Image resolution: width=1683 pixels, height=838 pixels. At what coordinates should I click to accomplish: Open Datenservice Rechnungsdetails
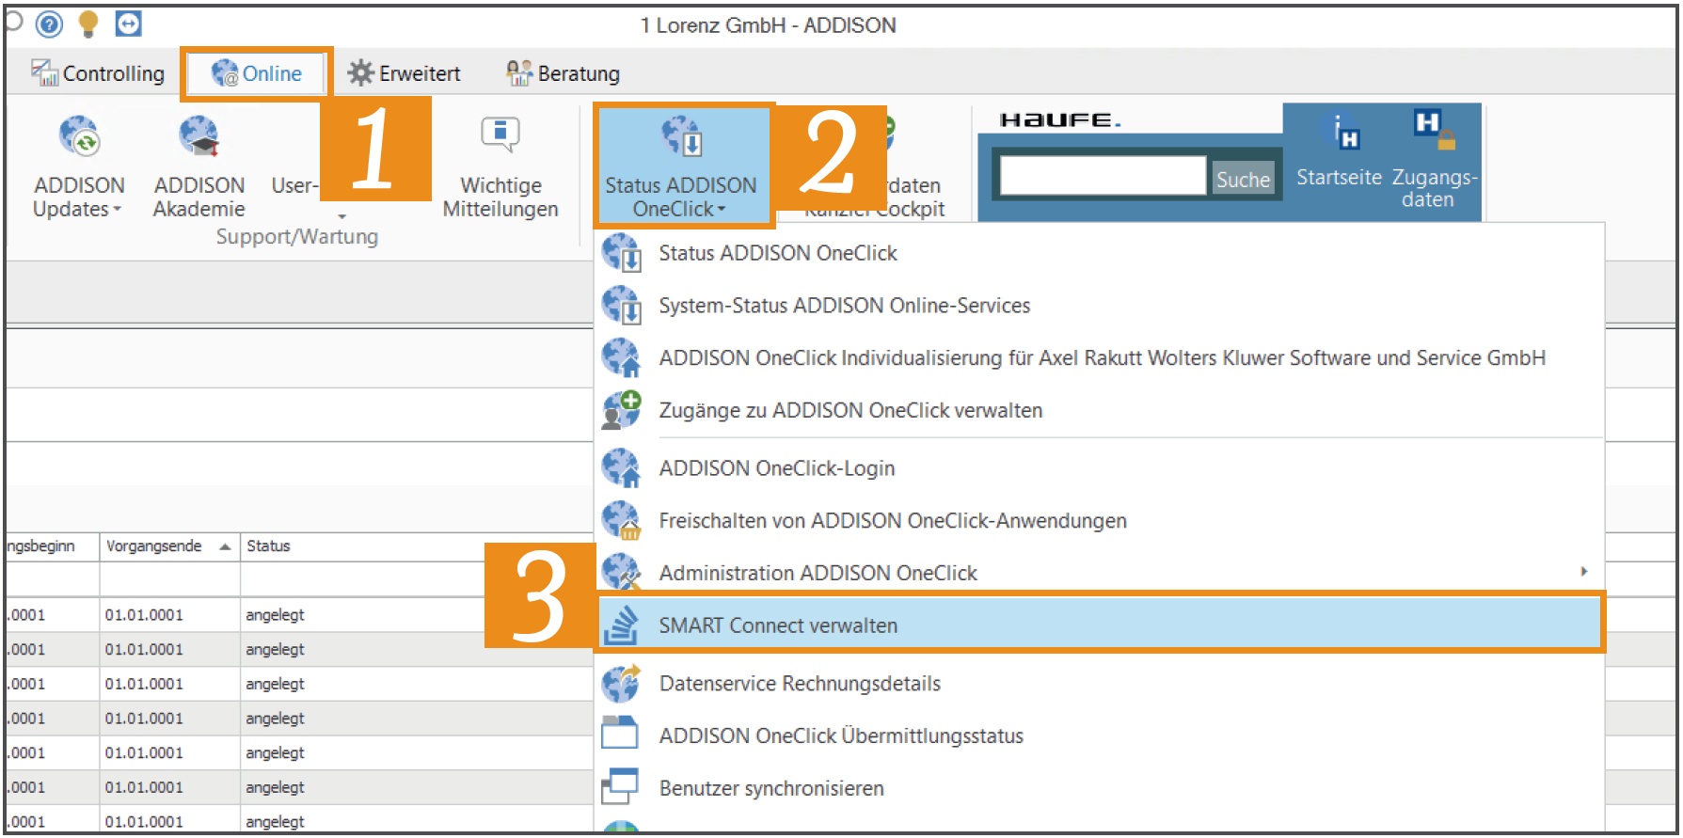click(x=1101, y=684)
